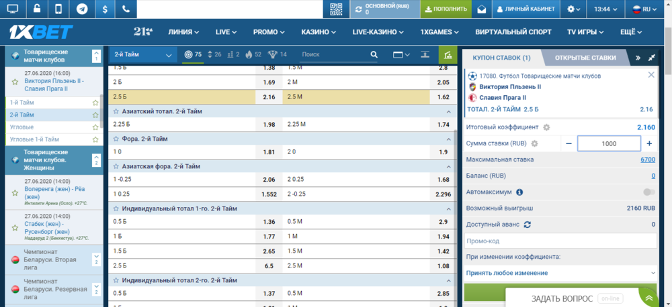Open the Линия menu
This screenshot has height=307, width=672.
coord(183,32)
